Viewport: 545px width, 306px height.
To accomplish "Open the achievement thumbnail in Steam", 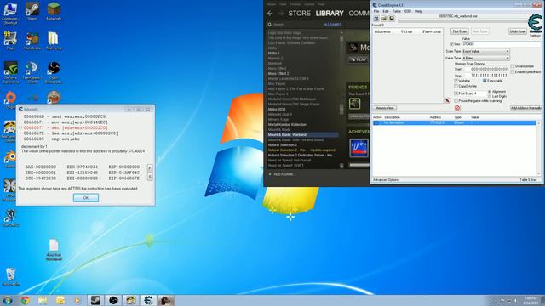I will pyautogui.click(x=359, y=148).
